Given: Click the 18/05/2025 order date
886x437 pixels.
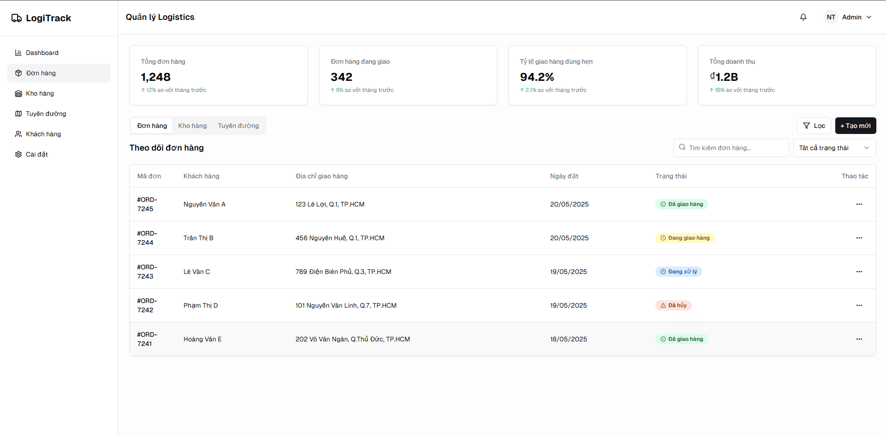Looking at the screenshot, I should (568, 339).
